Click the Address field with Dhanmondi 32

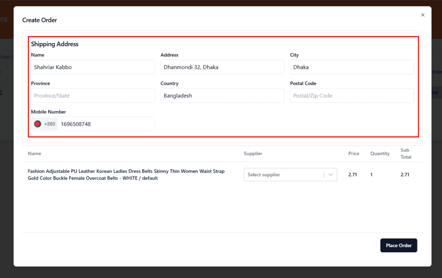[x=222, y=67]
